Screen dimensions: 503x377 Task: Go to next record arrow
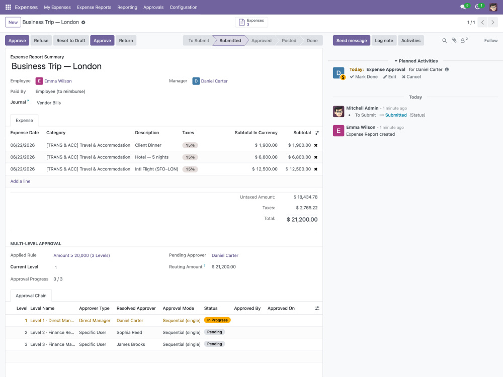(x=493, y=23)
